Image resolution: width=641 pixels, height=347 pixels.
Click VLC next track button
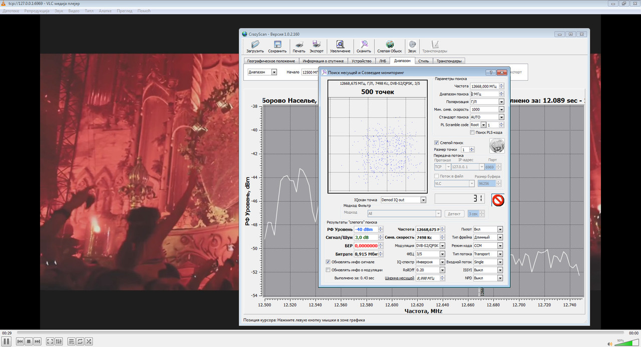37,341
